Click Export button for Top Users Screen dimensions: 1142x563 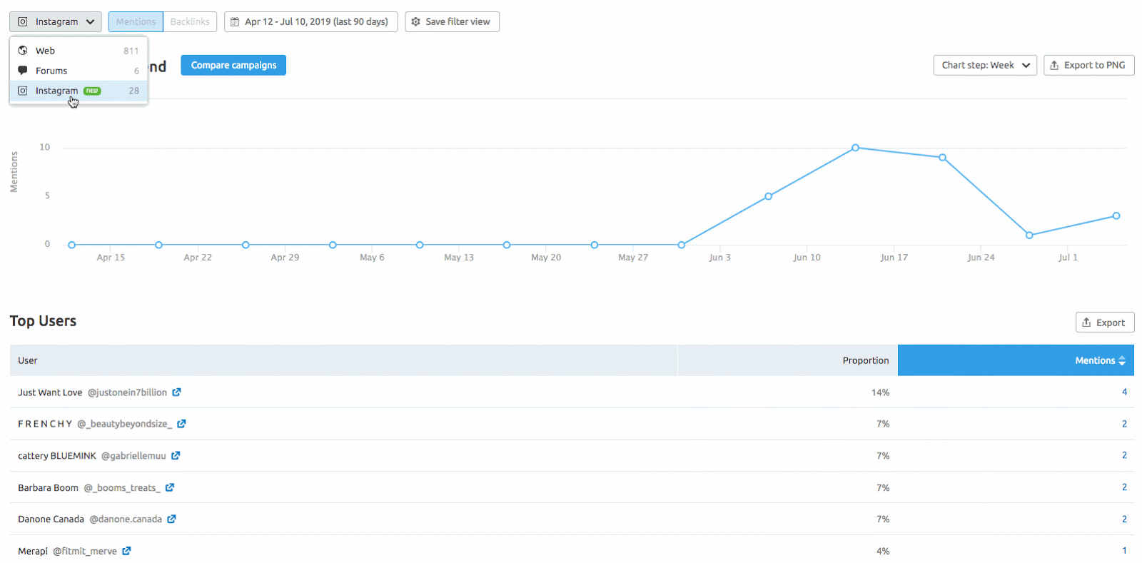[1105, 323]
